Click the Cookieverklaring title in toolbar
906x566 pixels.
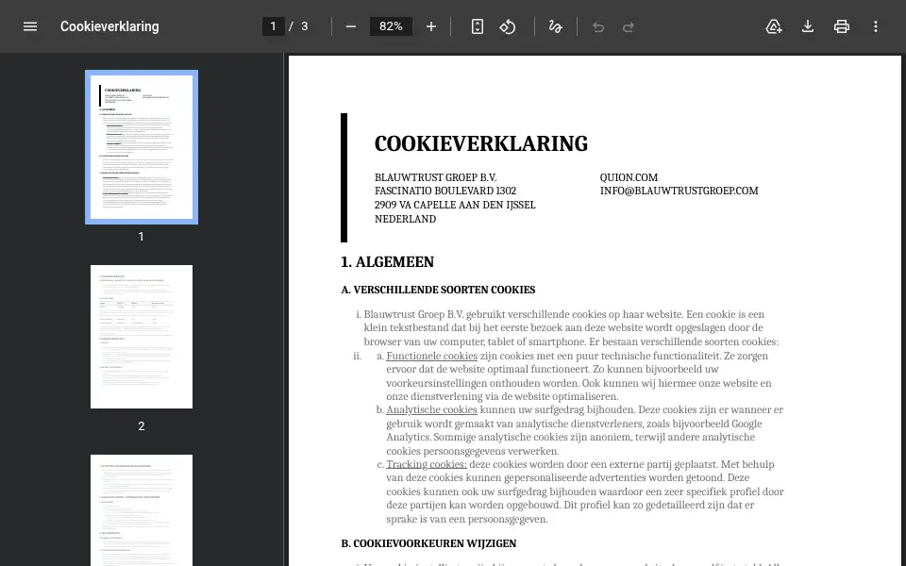[109, 26]
